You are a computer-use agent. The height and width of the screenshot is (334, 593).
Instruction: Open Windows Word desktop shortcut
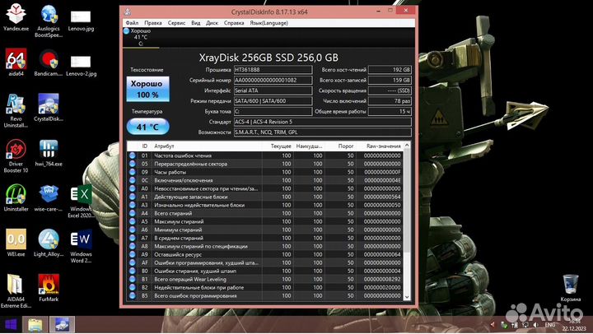point(81,246)
